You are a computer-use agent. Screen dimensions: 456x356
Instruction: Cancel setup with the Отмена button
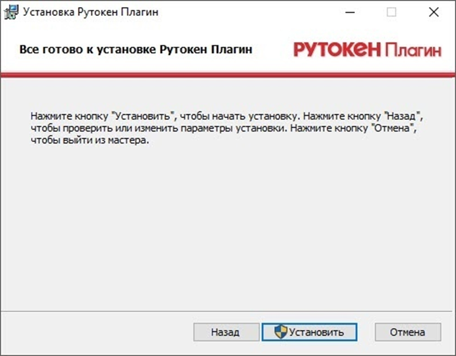click(x=408, y=332)
